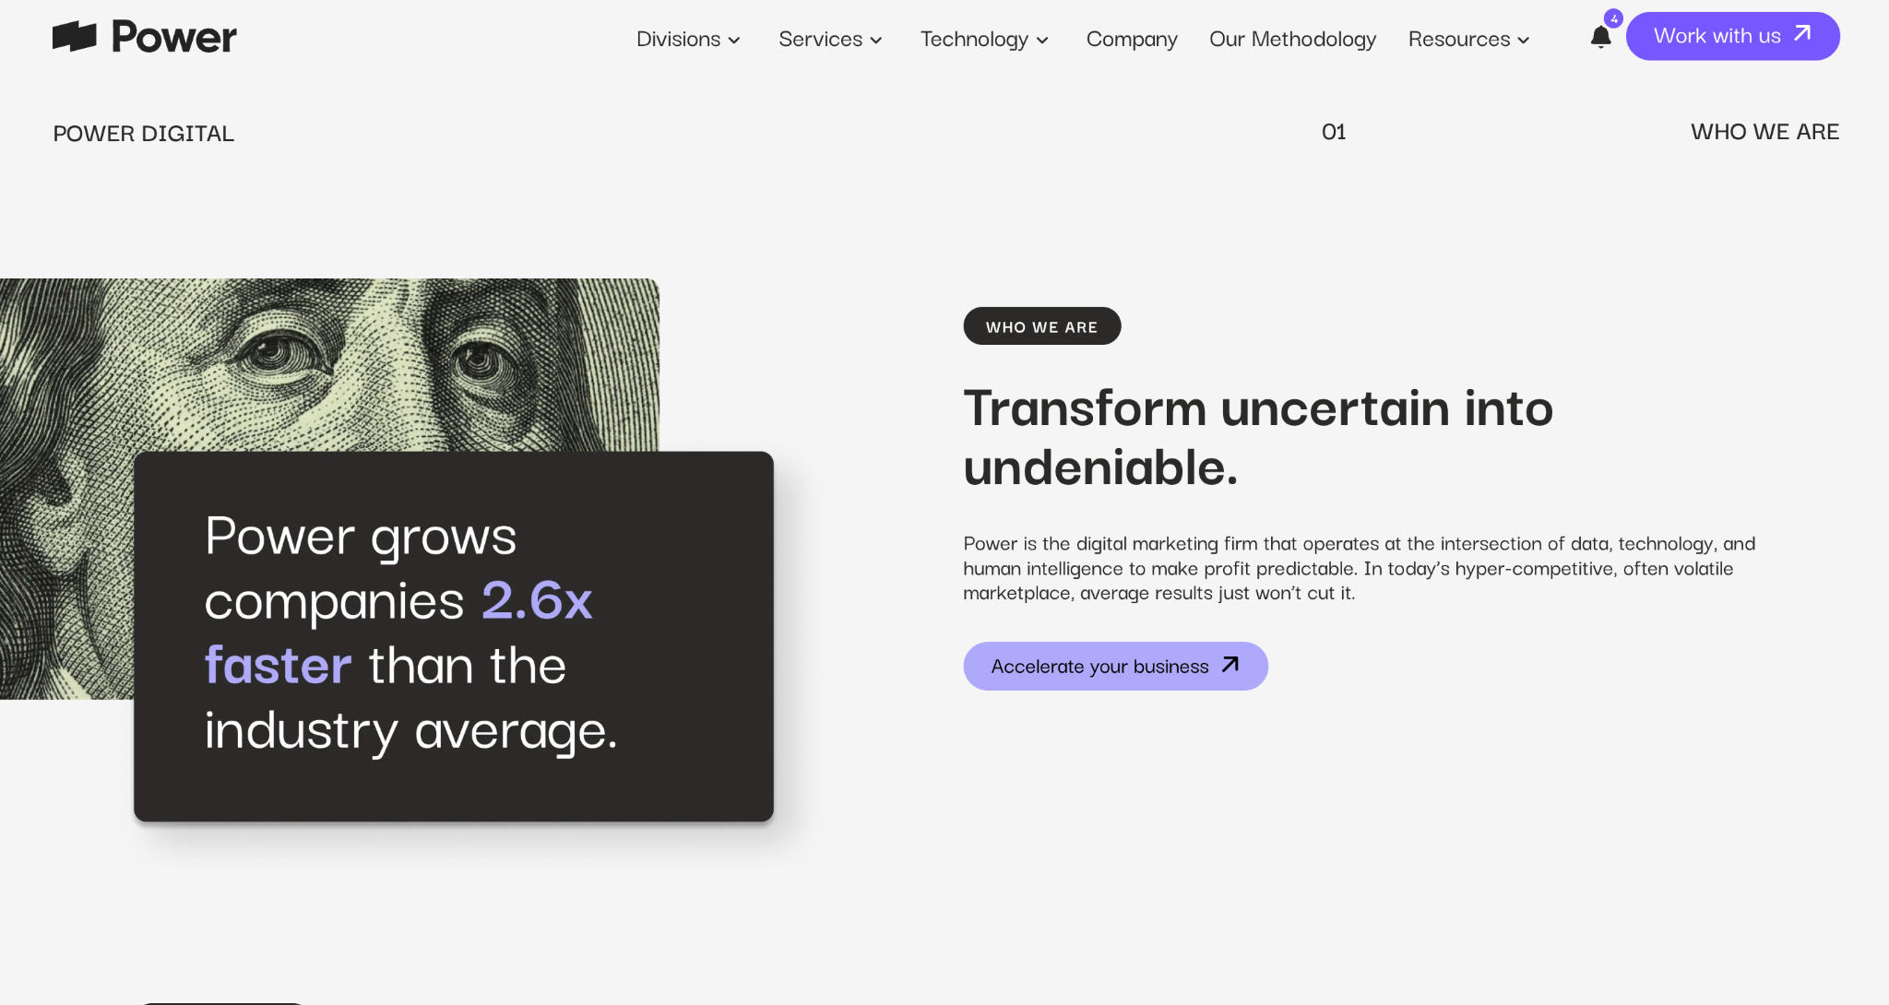Screen dimensions: 1889x1005
Task: Click the Power flag logo icon
Action: click(75, 36)
